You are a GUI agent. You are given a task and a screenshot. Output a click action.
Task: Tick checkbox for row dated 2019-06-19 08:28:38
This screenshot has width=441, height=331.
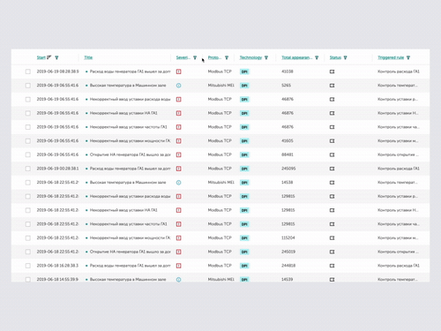pyautogui.click(x=28, y=71)
